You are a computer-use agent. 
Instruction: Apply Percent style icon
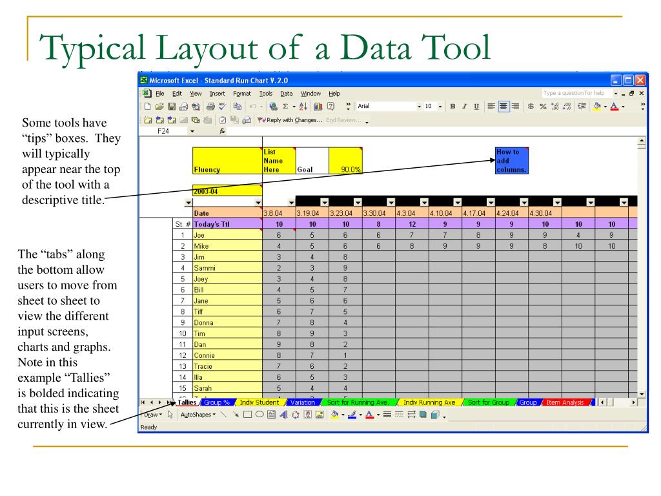[543, 107]
